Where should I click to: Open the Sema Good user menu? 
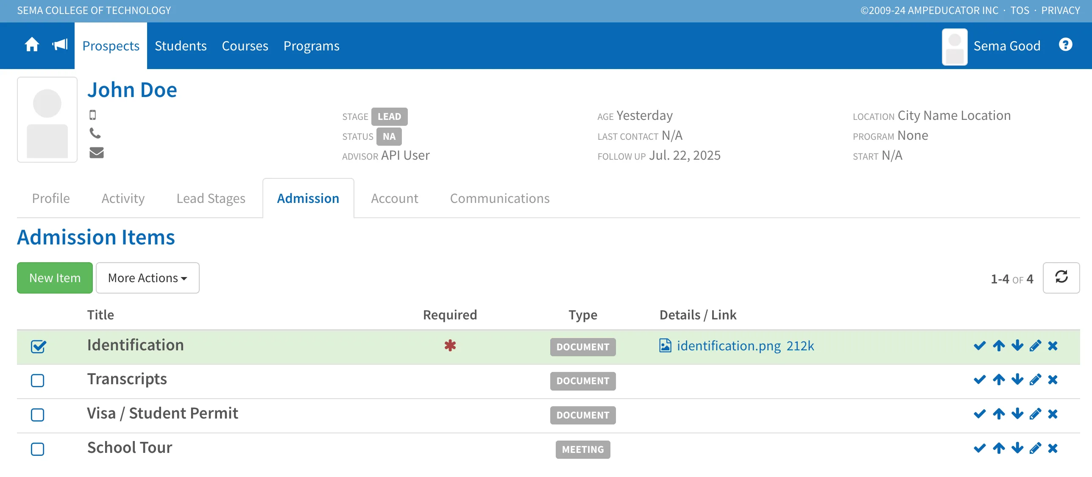pyautogui.click(x=991, y=46)
